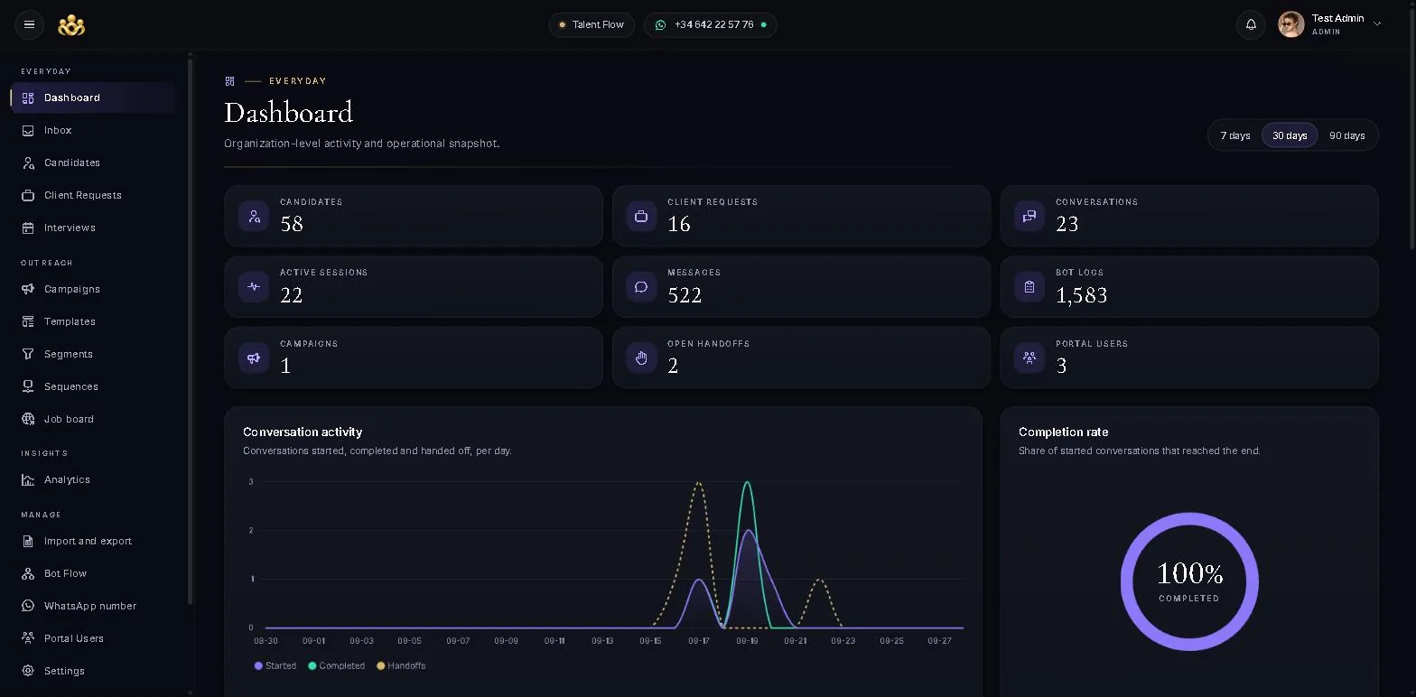Click the Campaigns stat card megaphone icon
Image resolution: width=1416 pixels, height=697 pixels.
click(254, 358)
